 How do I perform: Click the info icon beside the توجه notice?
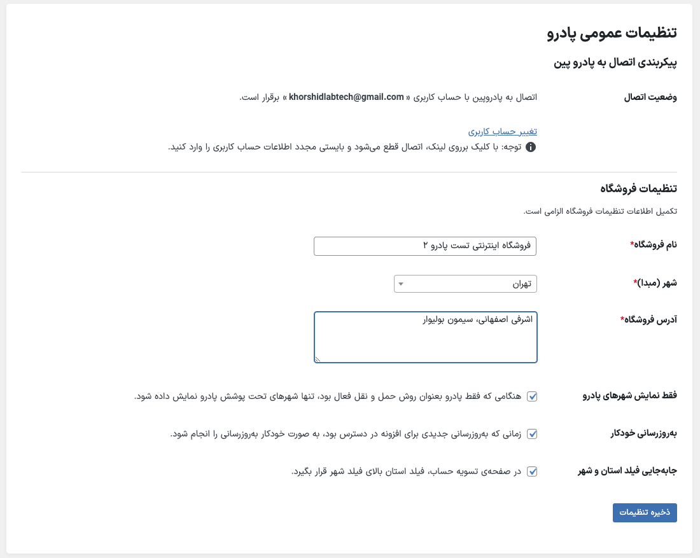(x=530, y=147)
